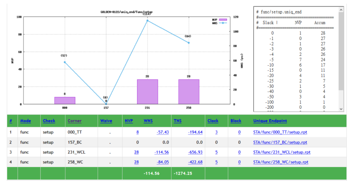This screenshot has height=181, width=351.
Task: Sort by TNS column header
Action: click(x=177, y=121)
